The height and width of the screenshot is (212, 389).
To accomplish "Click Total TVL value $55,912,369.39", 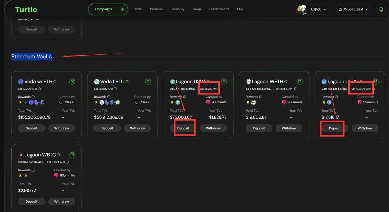I will pyautogui.click(x=109, y=117).
